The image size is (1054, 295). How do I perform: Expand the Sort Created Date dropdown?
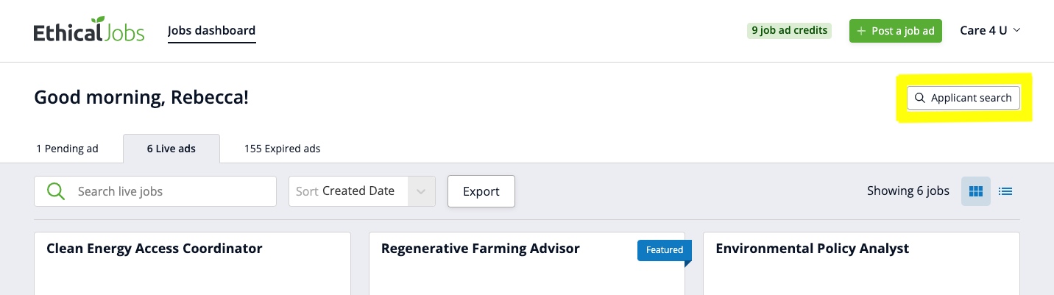point(421,191)
